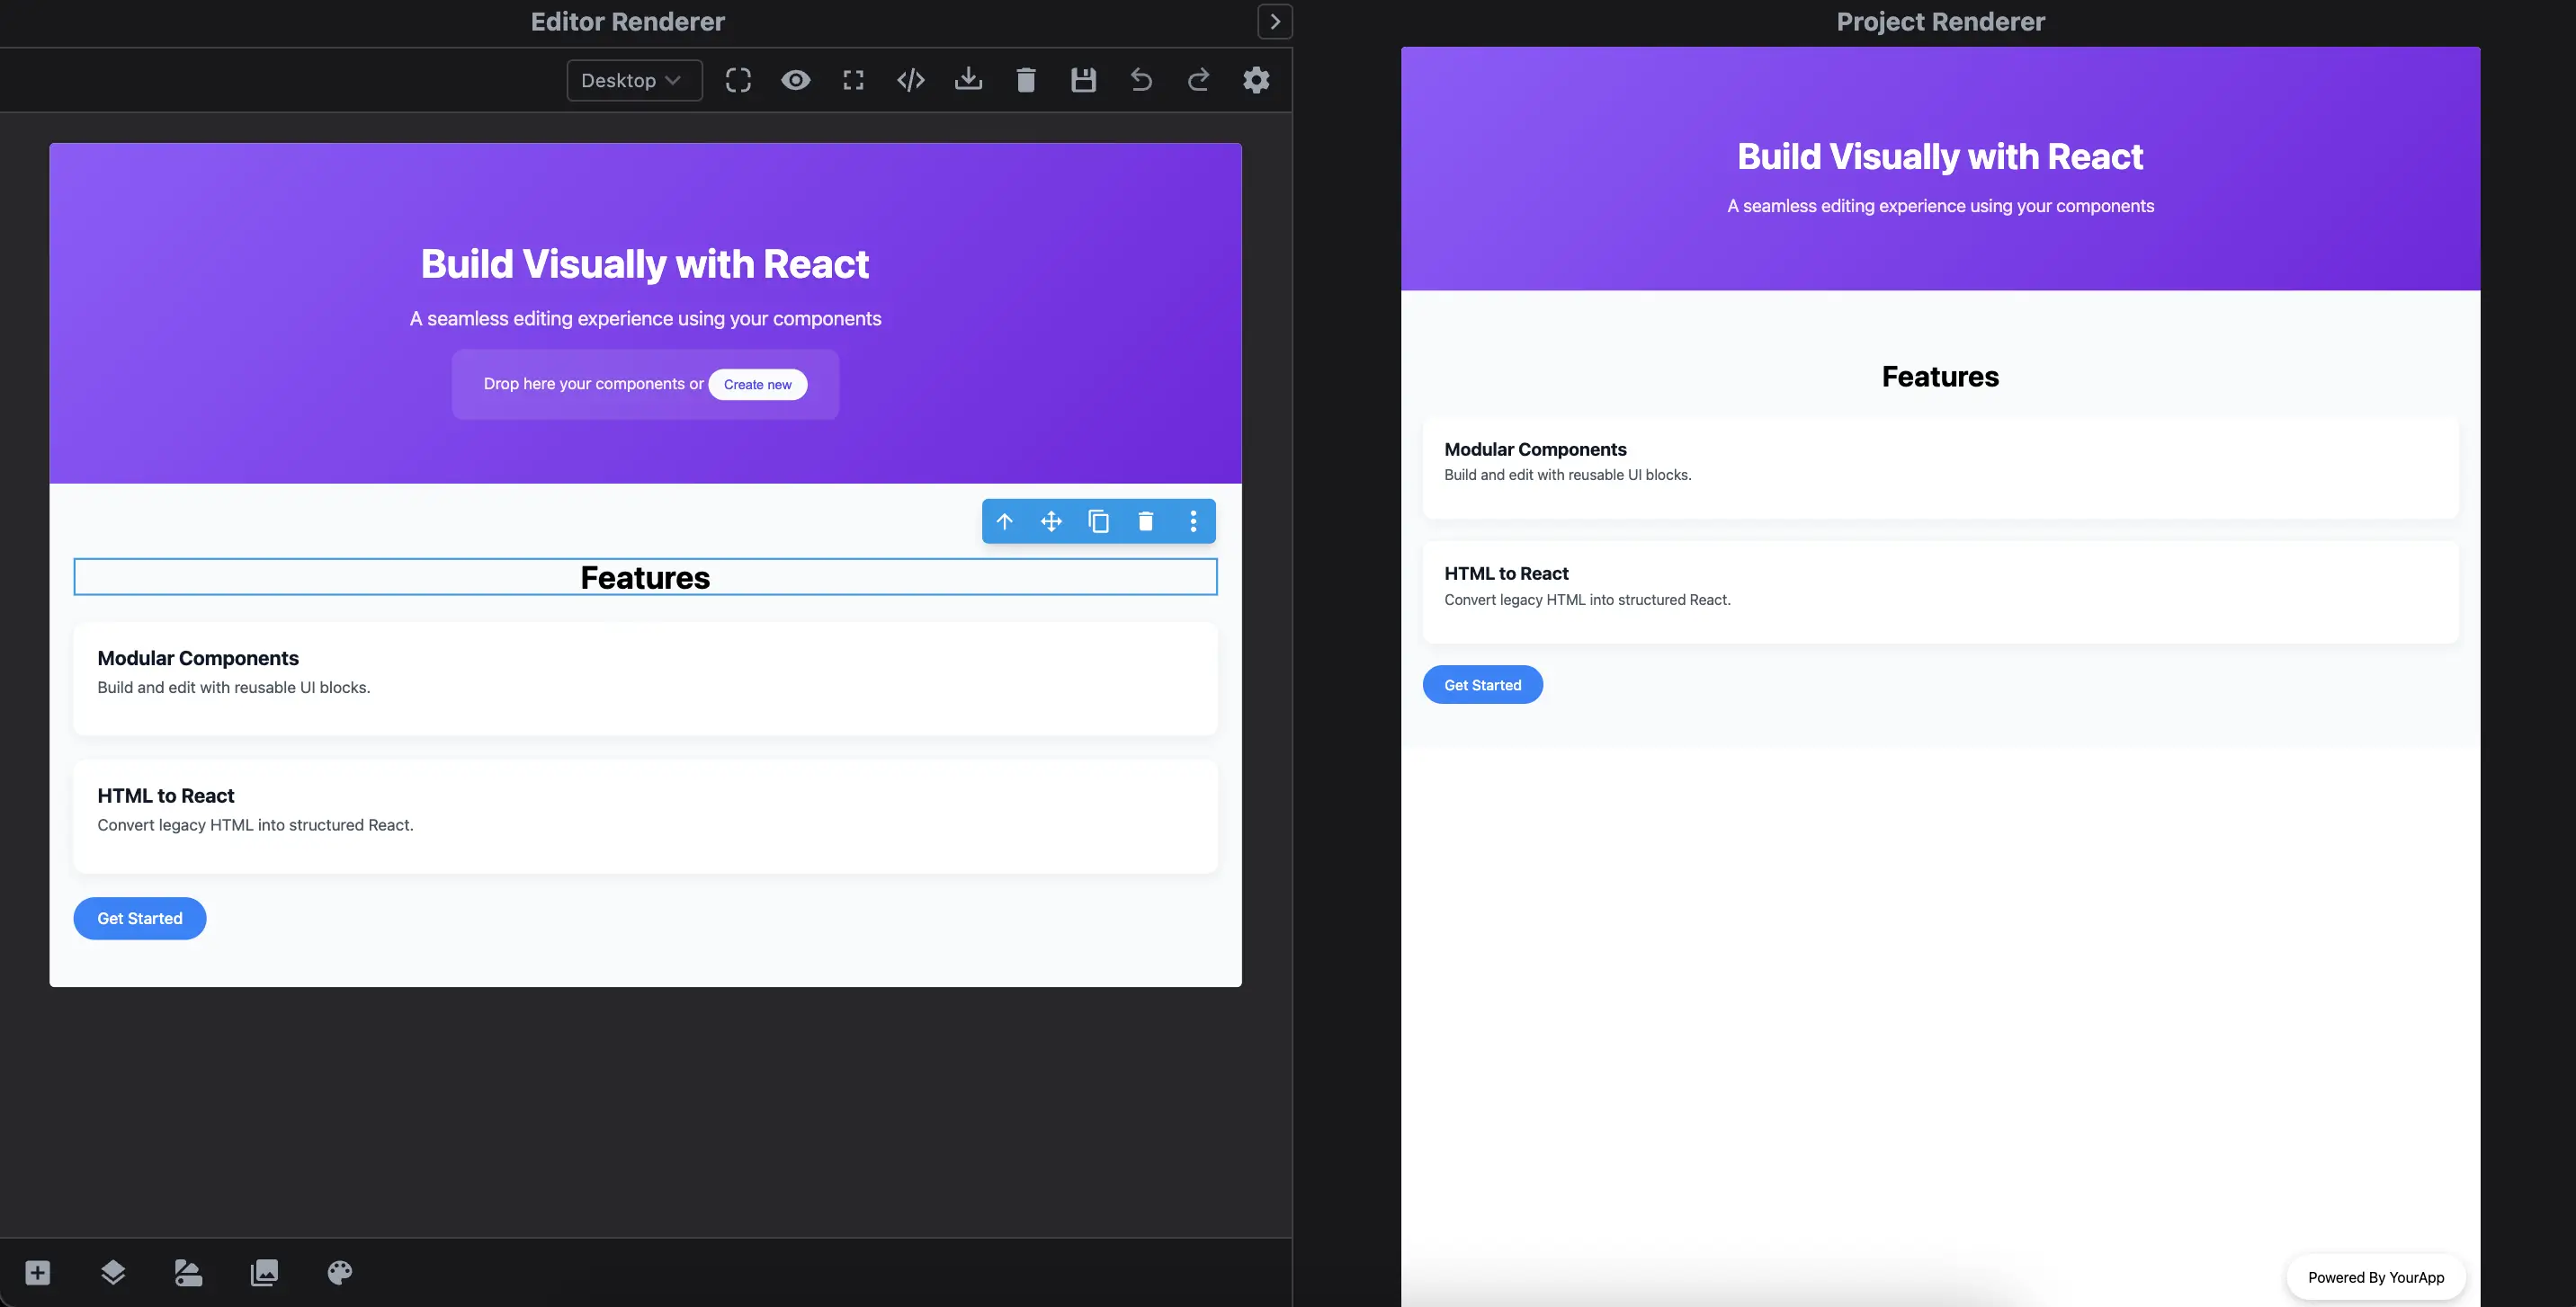The width and height of the screenshot is (2576, 1307).
Task: Save the current page
Action: pos(1083,80)
